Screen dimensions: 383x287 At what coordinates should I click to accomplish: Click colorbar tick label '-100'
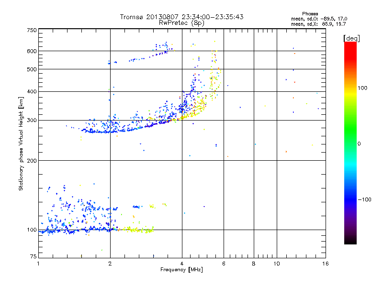[364, 199]
